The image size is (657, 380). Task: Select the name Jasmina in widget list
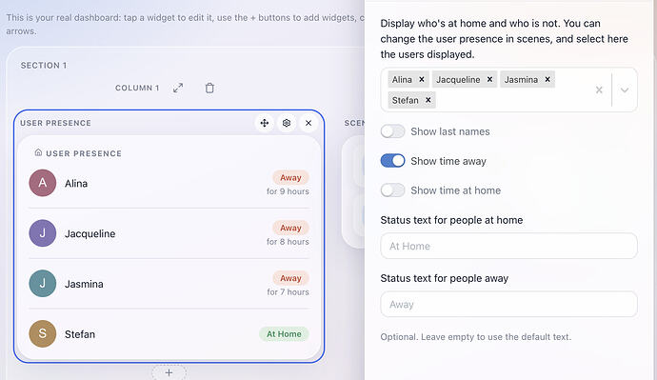click(x=84, y=284)
